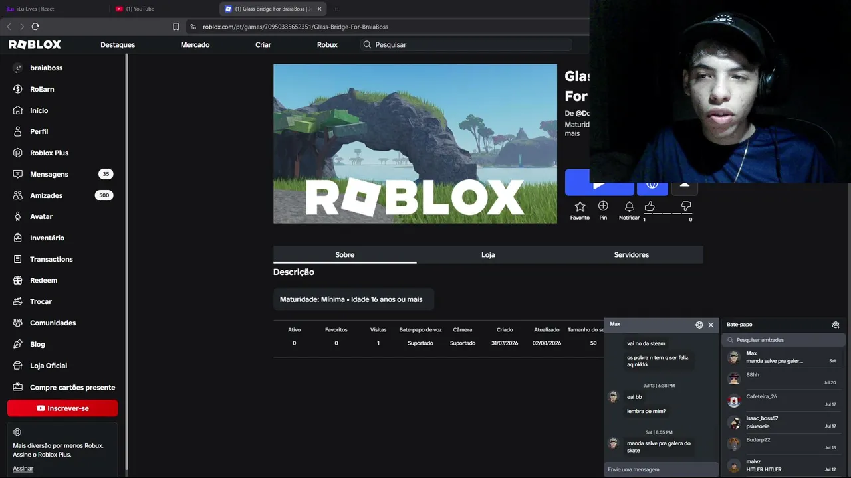Image resolution: width=851 pixels, height=478 pixels.
Task: Open the Trocar trade icon
Action: [18, 301]
